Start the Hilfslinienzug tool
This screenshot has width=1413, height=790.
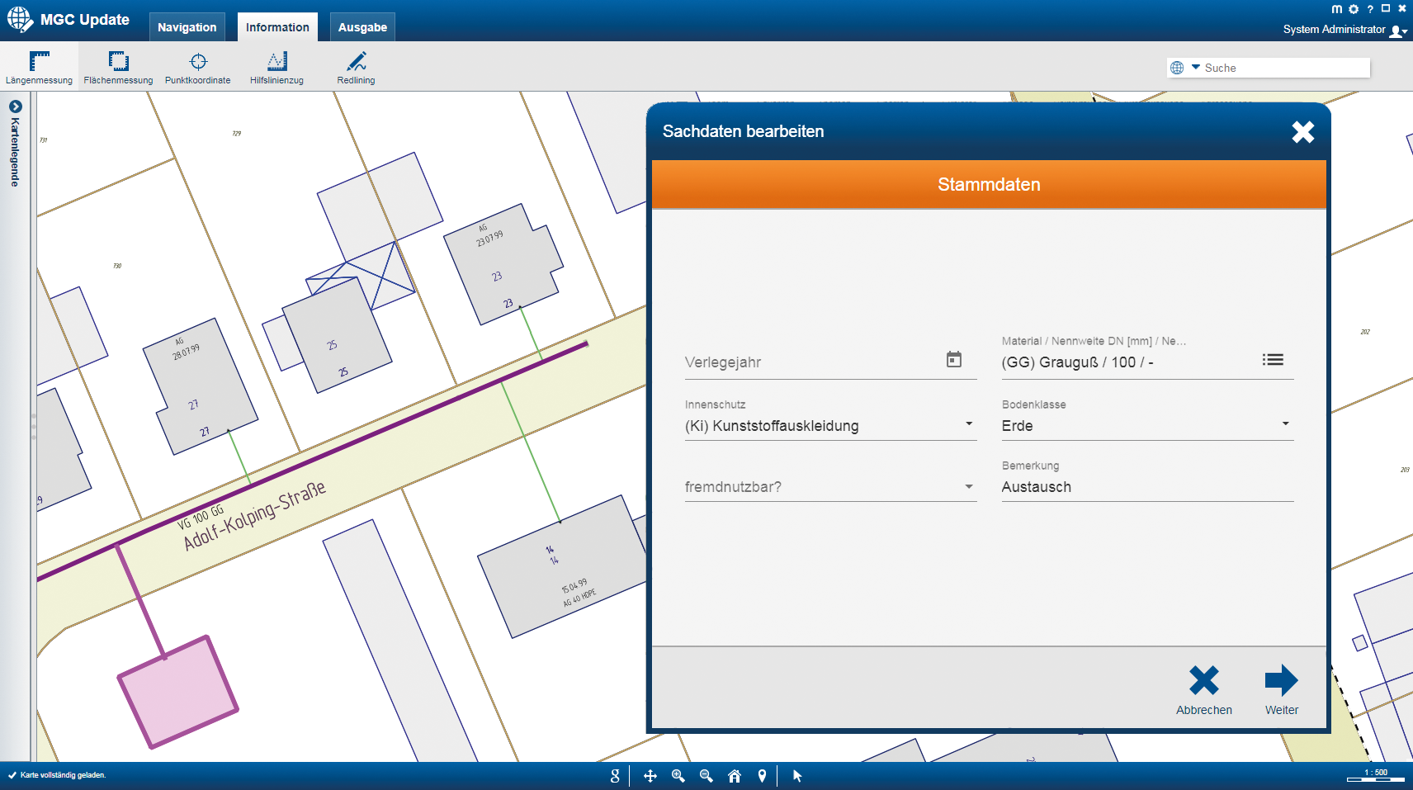point(276,67)
